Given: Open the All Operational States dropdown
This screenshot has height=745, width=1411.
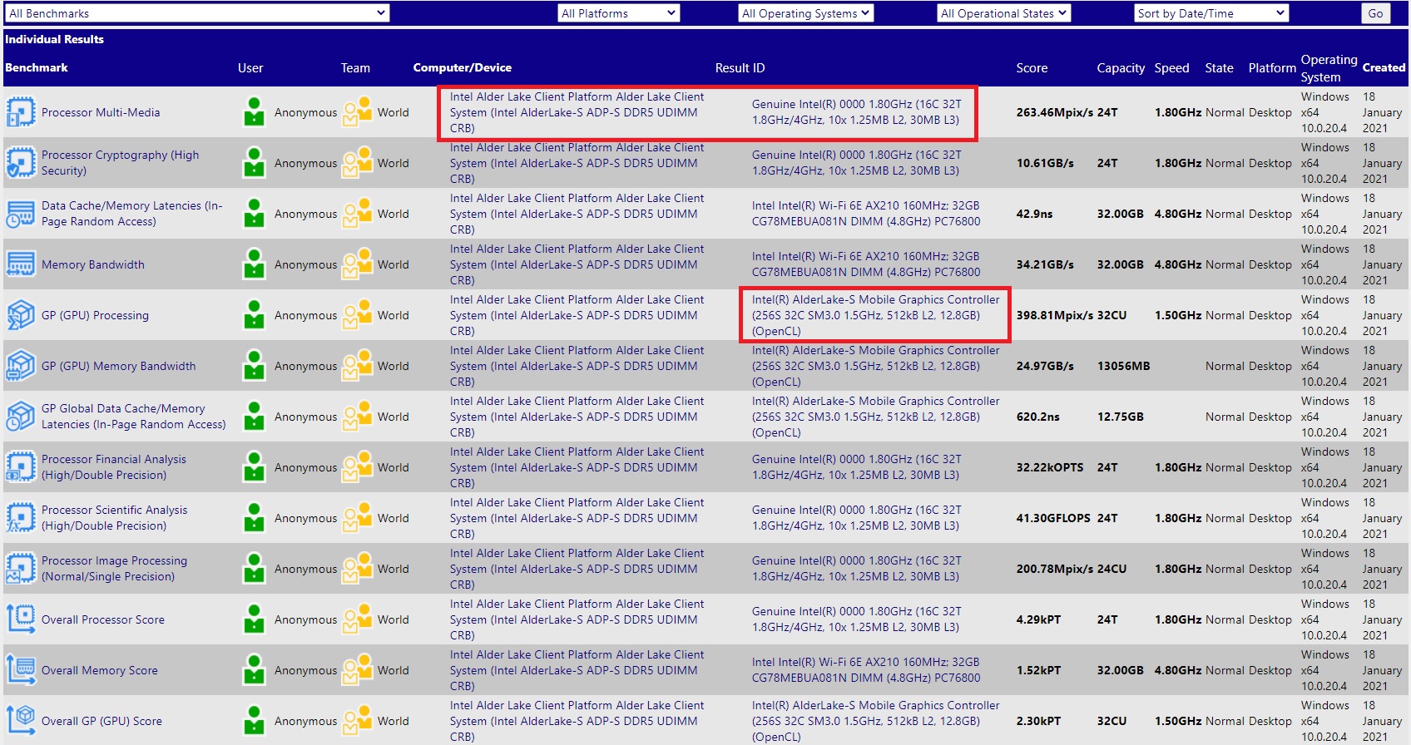Looking at the screenshot, I should tap(1003, 13).
